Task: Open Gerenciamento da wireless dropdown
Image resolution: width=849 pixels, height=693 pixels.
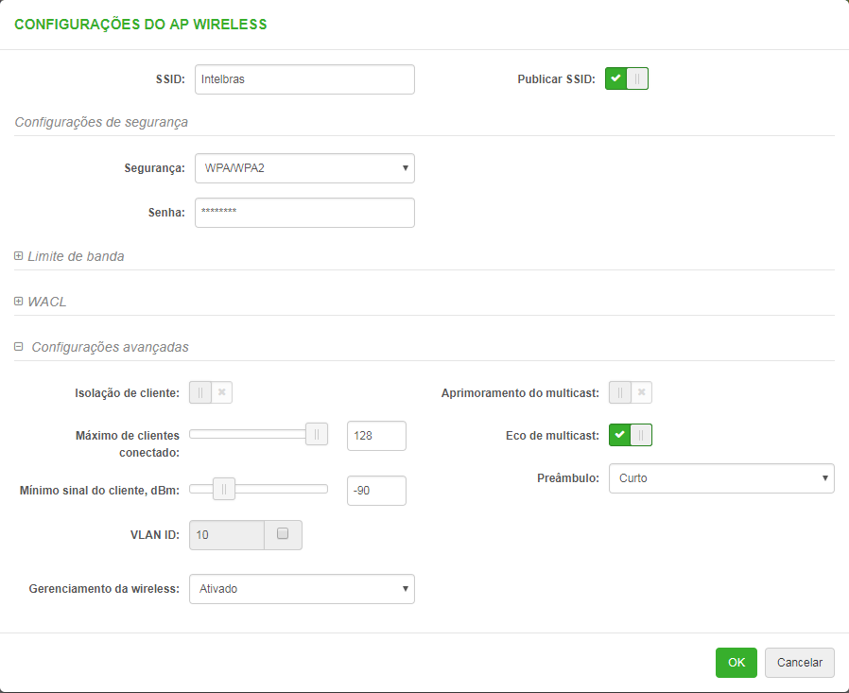Action: (302, 589)
